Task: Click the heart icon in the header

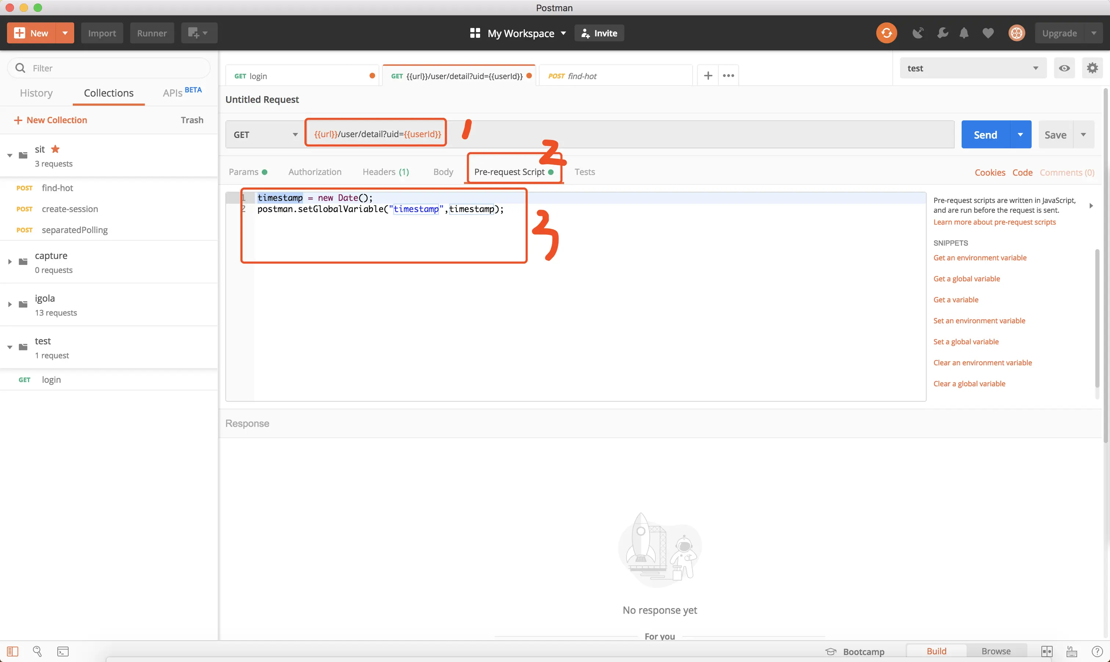Action: click(x=988, y=33)
